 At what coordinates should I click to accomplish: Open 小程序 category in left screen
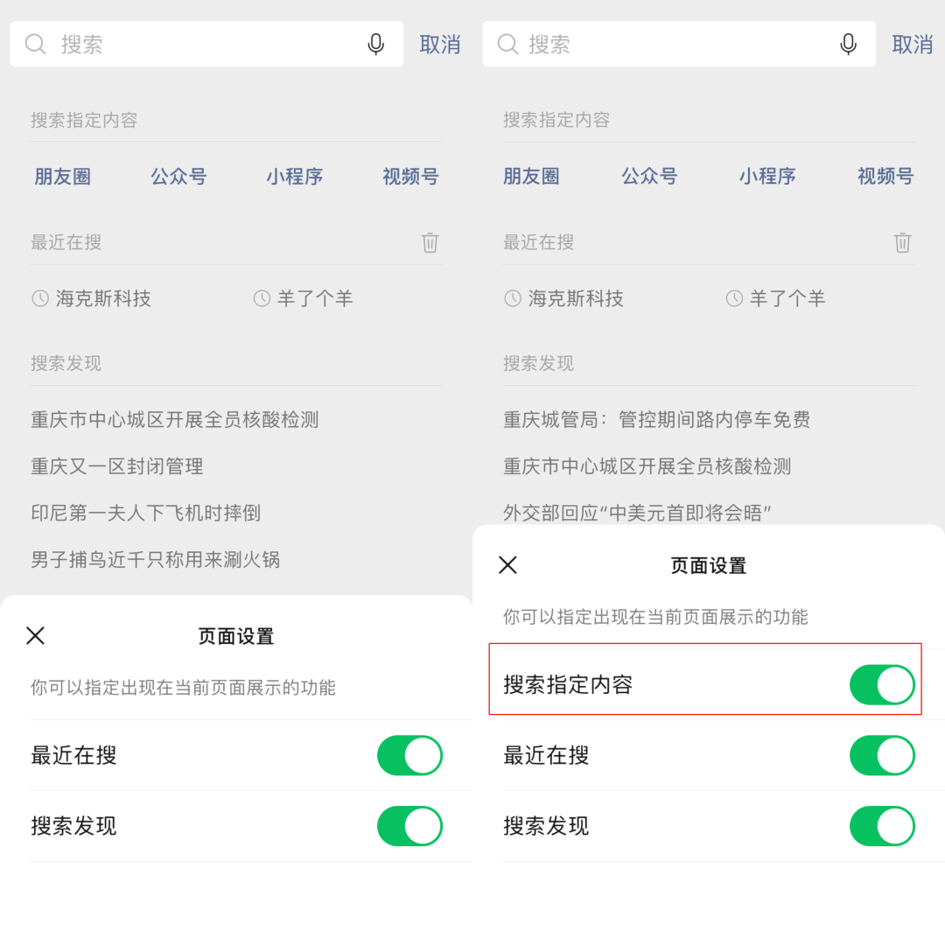pos(295,177)
